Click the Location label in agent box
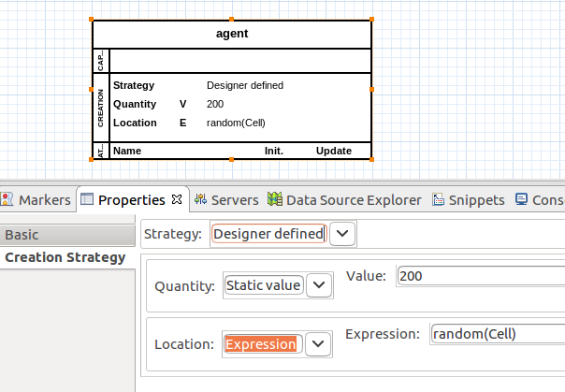The image size is (565, 392). 135,123
